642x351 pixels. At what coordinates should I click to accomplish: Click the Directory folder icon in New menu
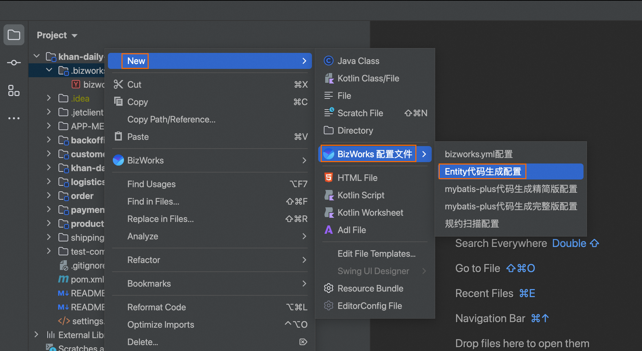pos(329,130)
